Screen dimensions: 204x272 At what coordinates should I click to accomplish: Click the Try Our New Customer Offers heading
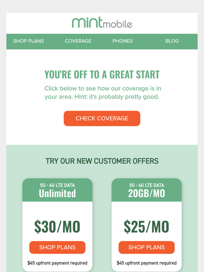pyautogui.click(x=102, y=161)
